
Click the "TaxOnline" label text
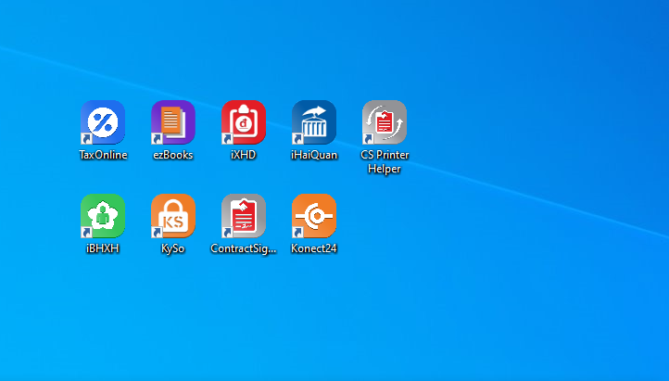[103, 155]
